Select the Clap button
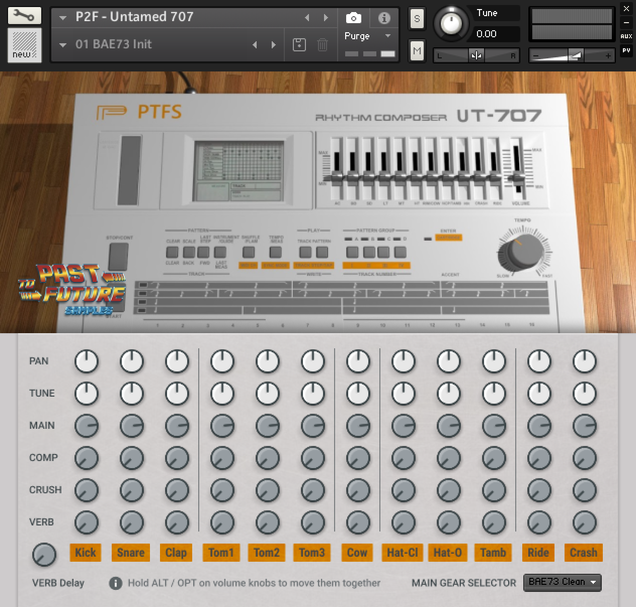Screen dimensions: 636x607 [x=176, y=552]
